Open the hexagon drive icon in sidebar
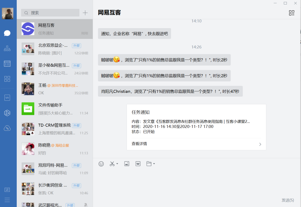Viewport: 301px width, 207px height. pyautogui.click(x=7, y=113)
